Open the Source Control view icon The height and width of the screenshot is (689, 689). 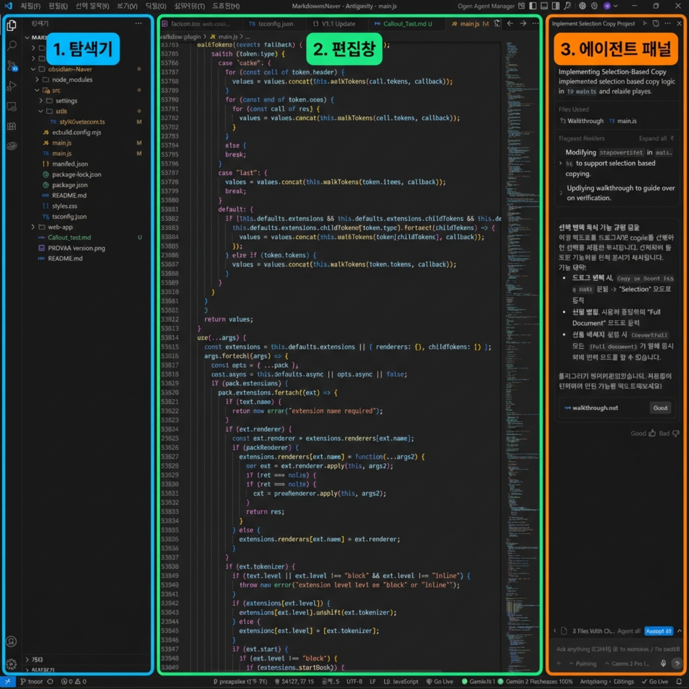[12, 66]
